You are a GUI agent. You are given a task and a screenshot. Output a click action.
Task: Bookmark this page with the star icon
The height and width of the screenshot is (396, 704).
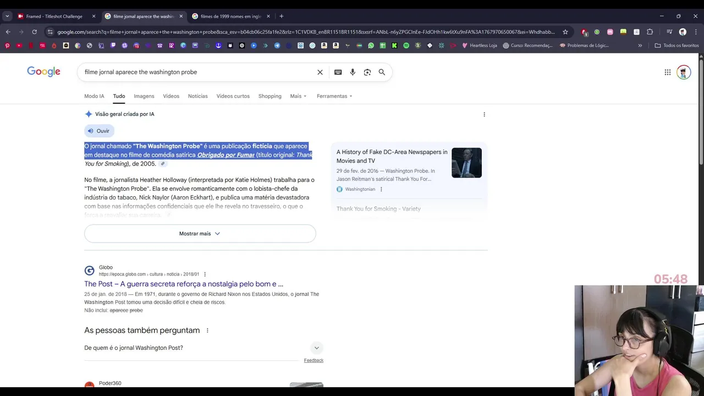pyautogui.click(x=565, y=32)
